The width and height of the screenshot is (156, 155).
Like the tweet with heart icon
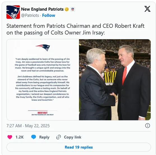click(x=10, y=137)
